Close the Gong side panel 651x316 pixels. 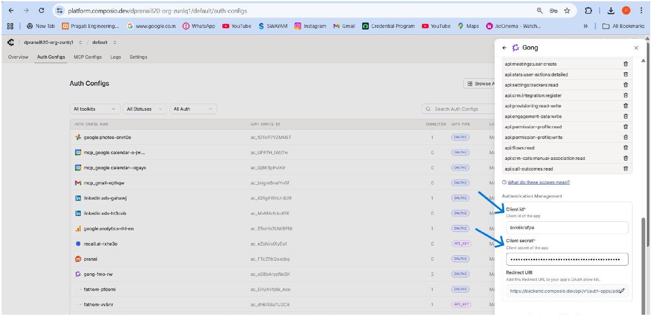point(636,48)
